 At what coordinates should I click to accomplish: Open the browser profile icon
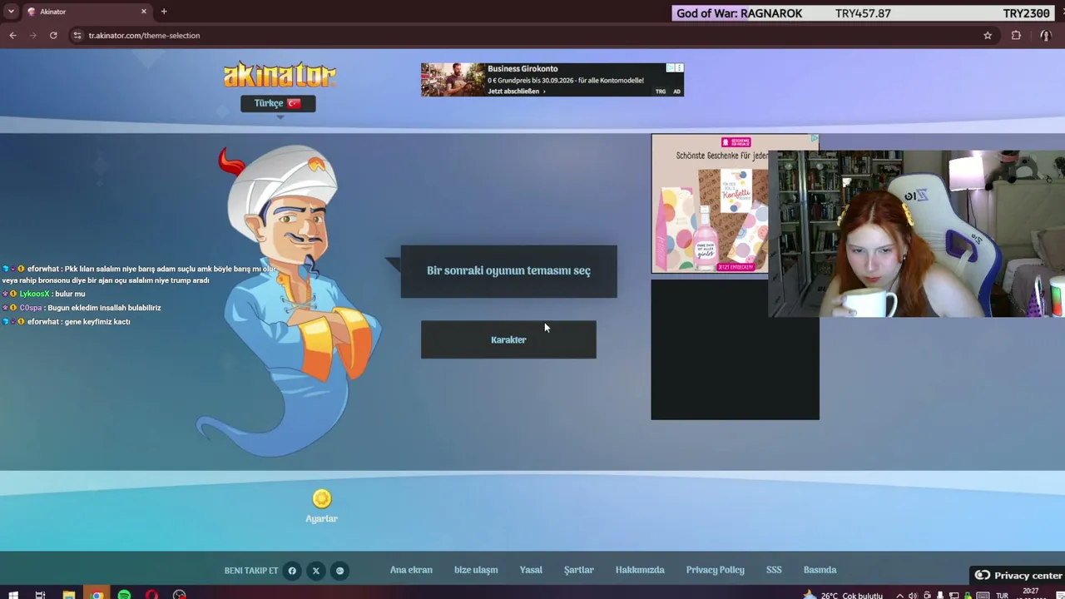tap(1046, 36)
